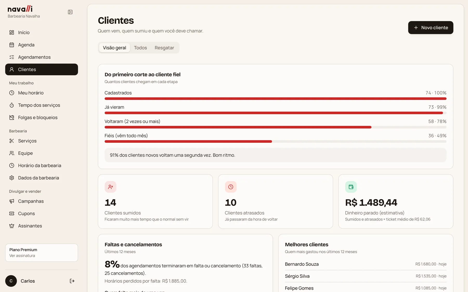Screen dimensions: 468x292
Task: Click the Tempo dos serviços timer icon
Action: tap(12, 105)
